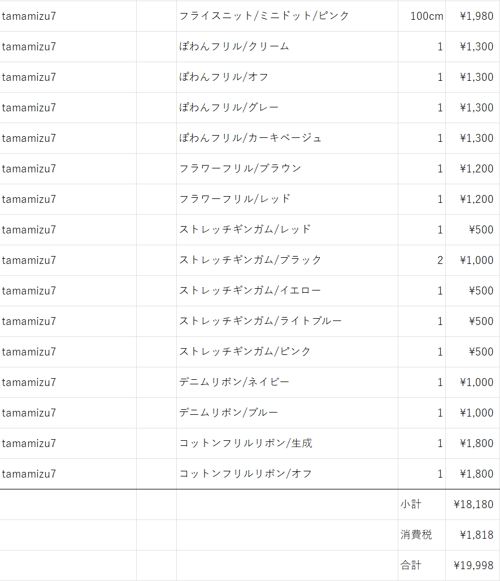The image size is (500, 581).
Task: Click the ストレッチギンガム/ライトブルー cell
Action: [x=287, y=321]
